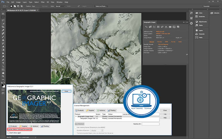Tick the Don't show again checkbox
The image size is (222, 139).
[x=9, y=133]
